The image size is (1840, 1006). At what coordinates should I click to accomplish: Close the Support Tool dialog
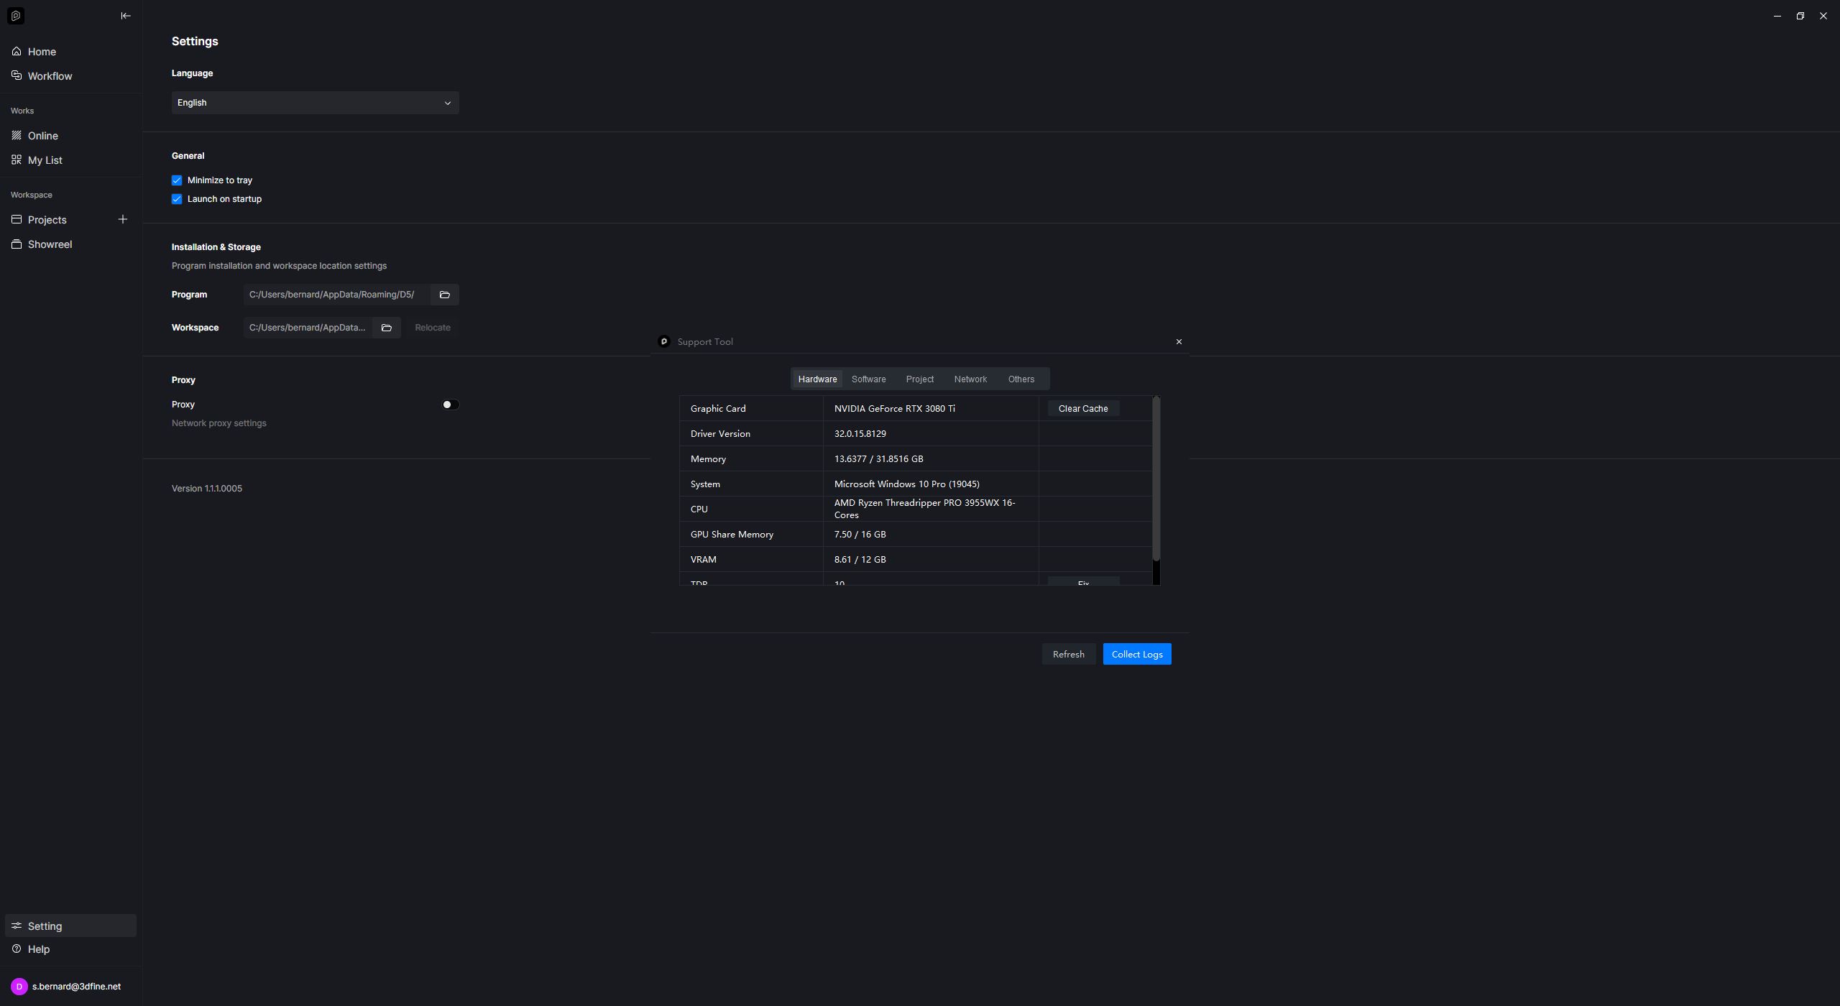[1179, 342]
